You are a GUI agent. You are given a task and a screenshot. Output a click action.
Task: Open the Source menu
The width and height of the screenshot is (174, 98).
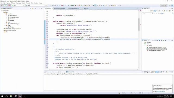point(8,3)
